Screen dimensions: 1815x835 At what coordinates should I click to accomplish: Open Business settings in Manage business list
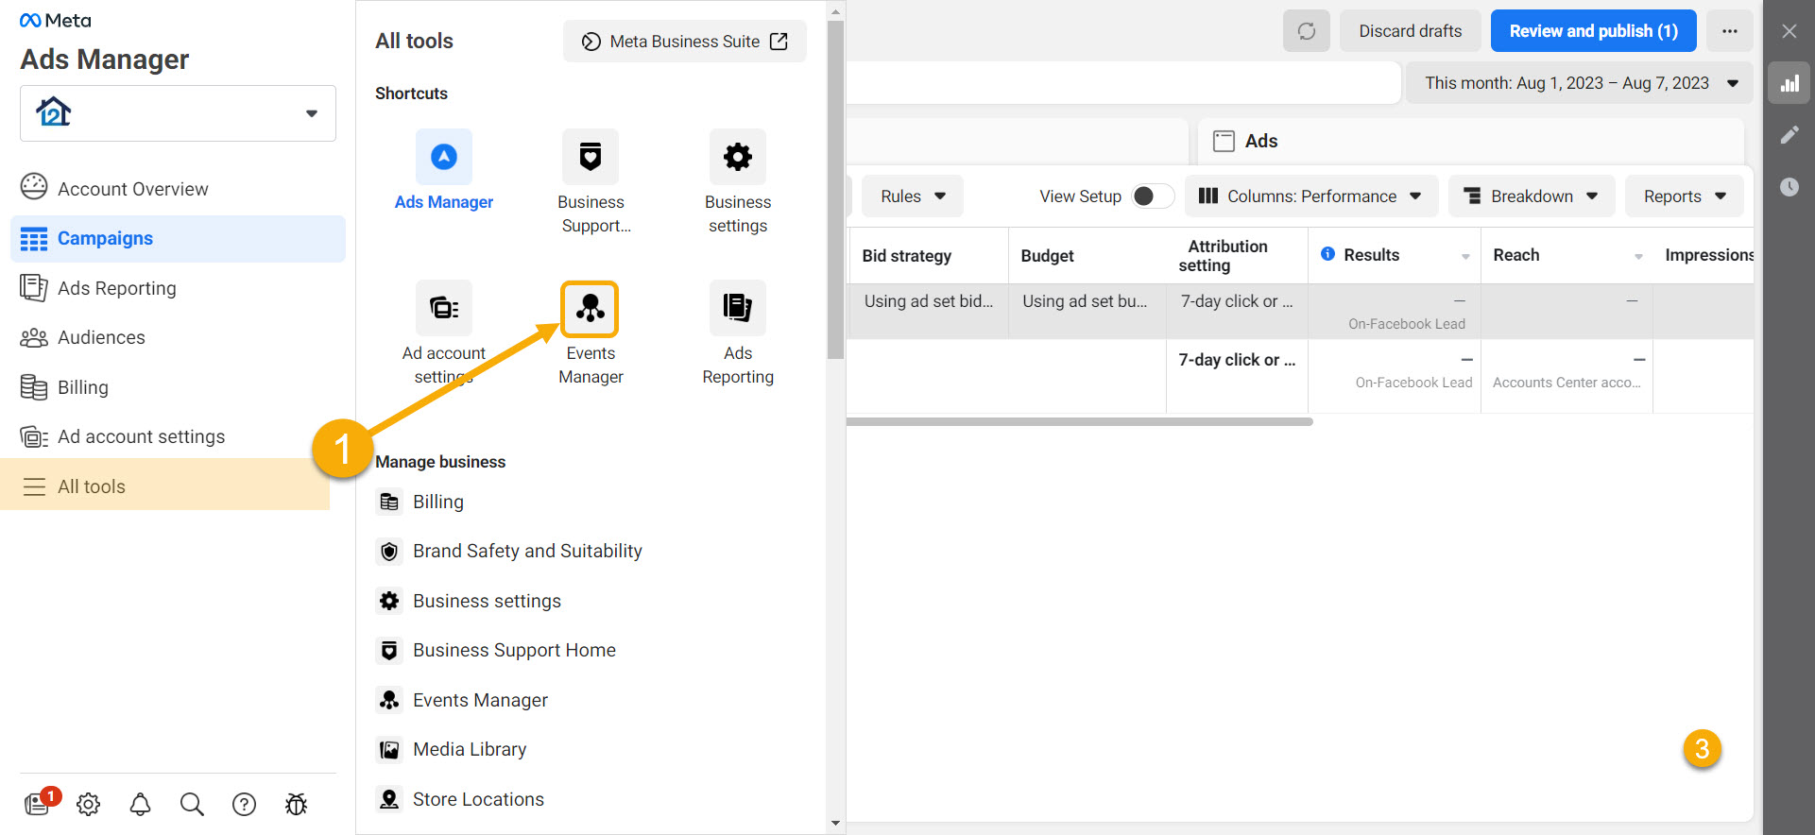pos(469,601)
